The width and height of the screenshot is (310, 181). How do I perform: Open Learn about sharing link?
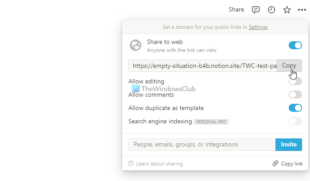click(159, 164)
